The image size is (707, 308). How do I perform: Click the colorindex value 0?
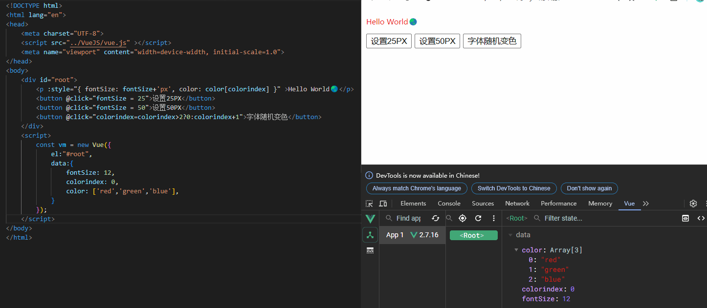pyautogui.click(x=572, y=289)
